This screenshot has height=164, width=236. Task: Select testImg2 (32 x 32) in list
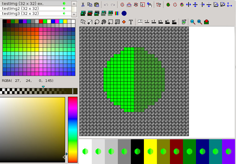(x=20, y=9)
